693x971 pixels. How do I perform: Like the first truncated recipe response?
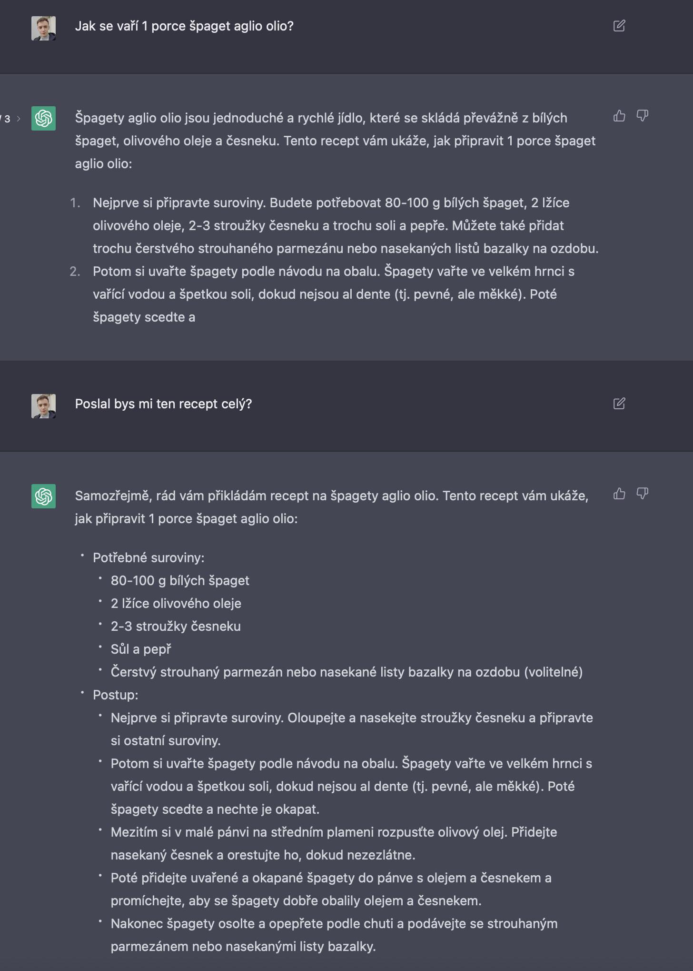(619, 116)
